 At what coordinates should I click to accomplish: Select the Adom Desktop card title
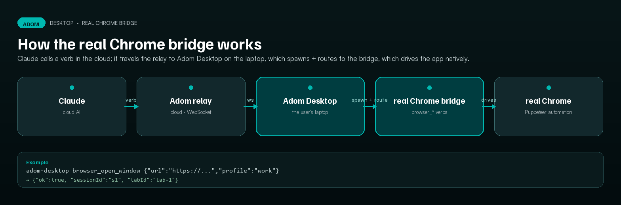(x=310, y=101)
